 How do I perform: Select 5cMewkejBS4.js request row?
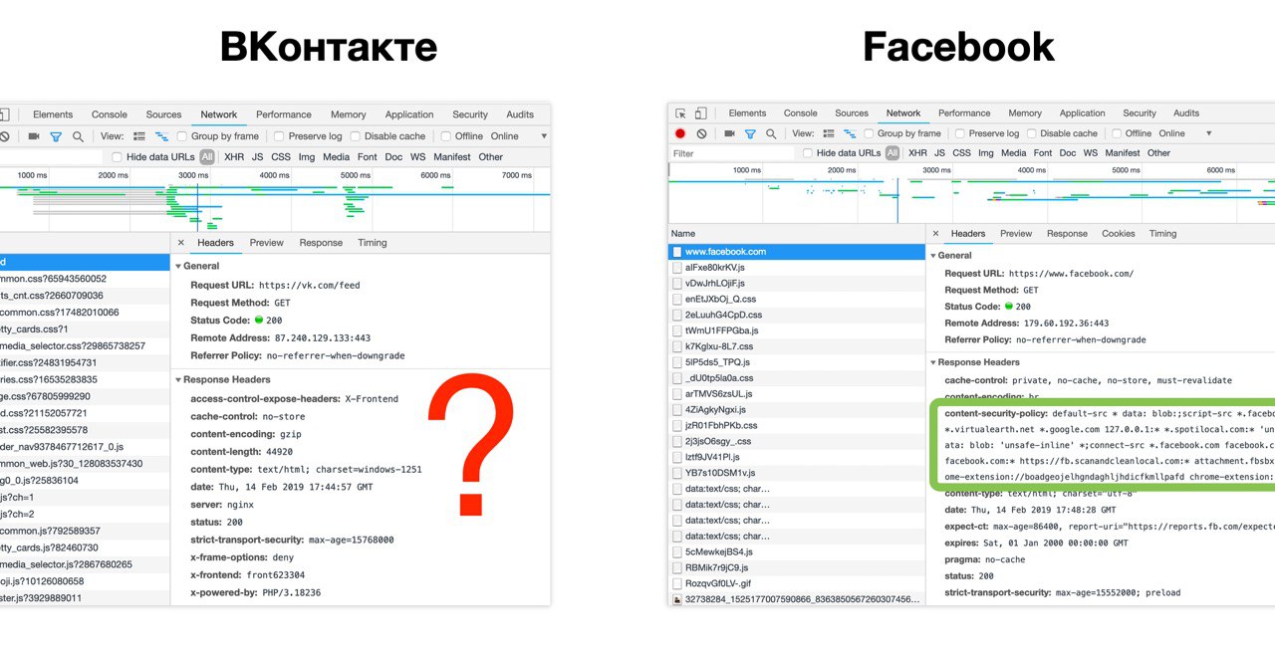[x=797, y=551]
